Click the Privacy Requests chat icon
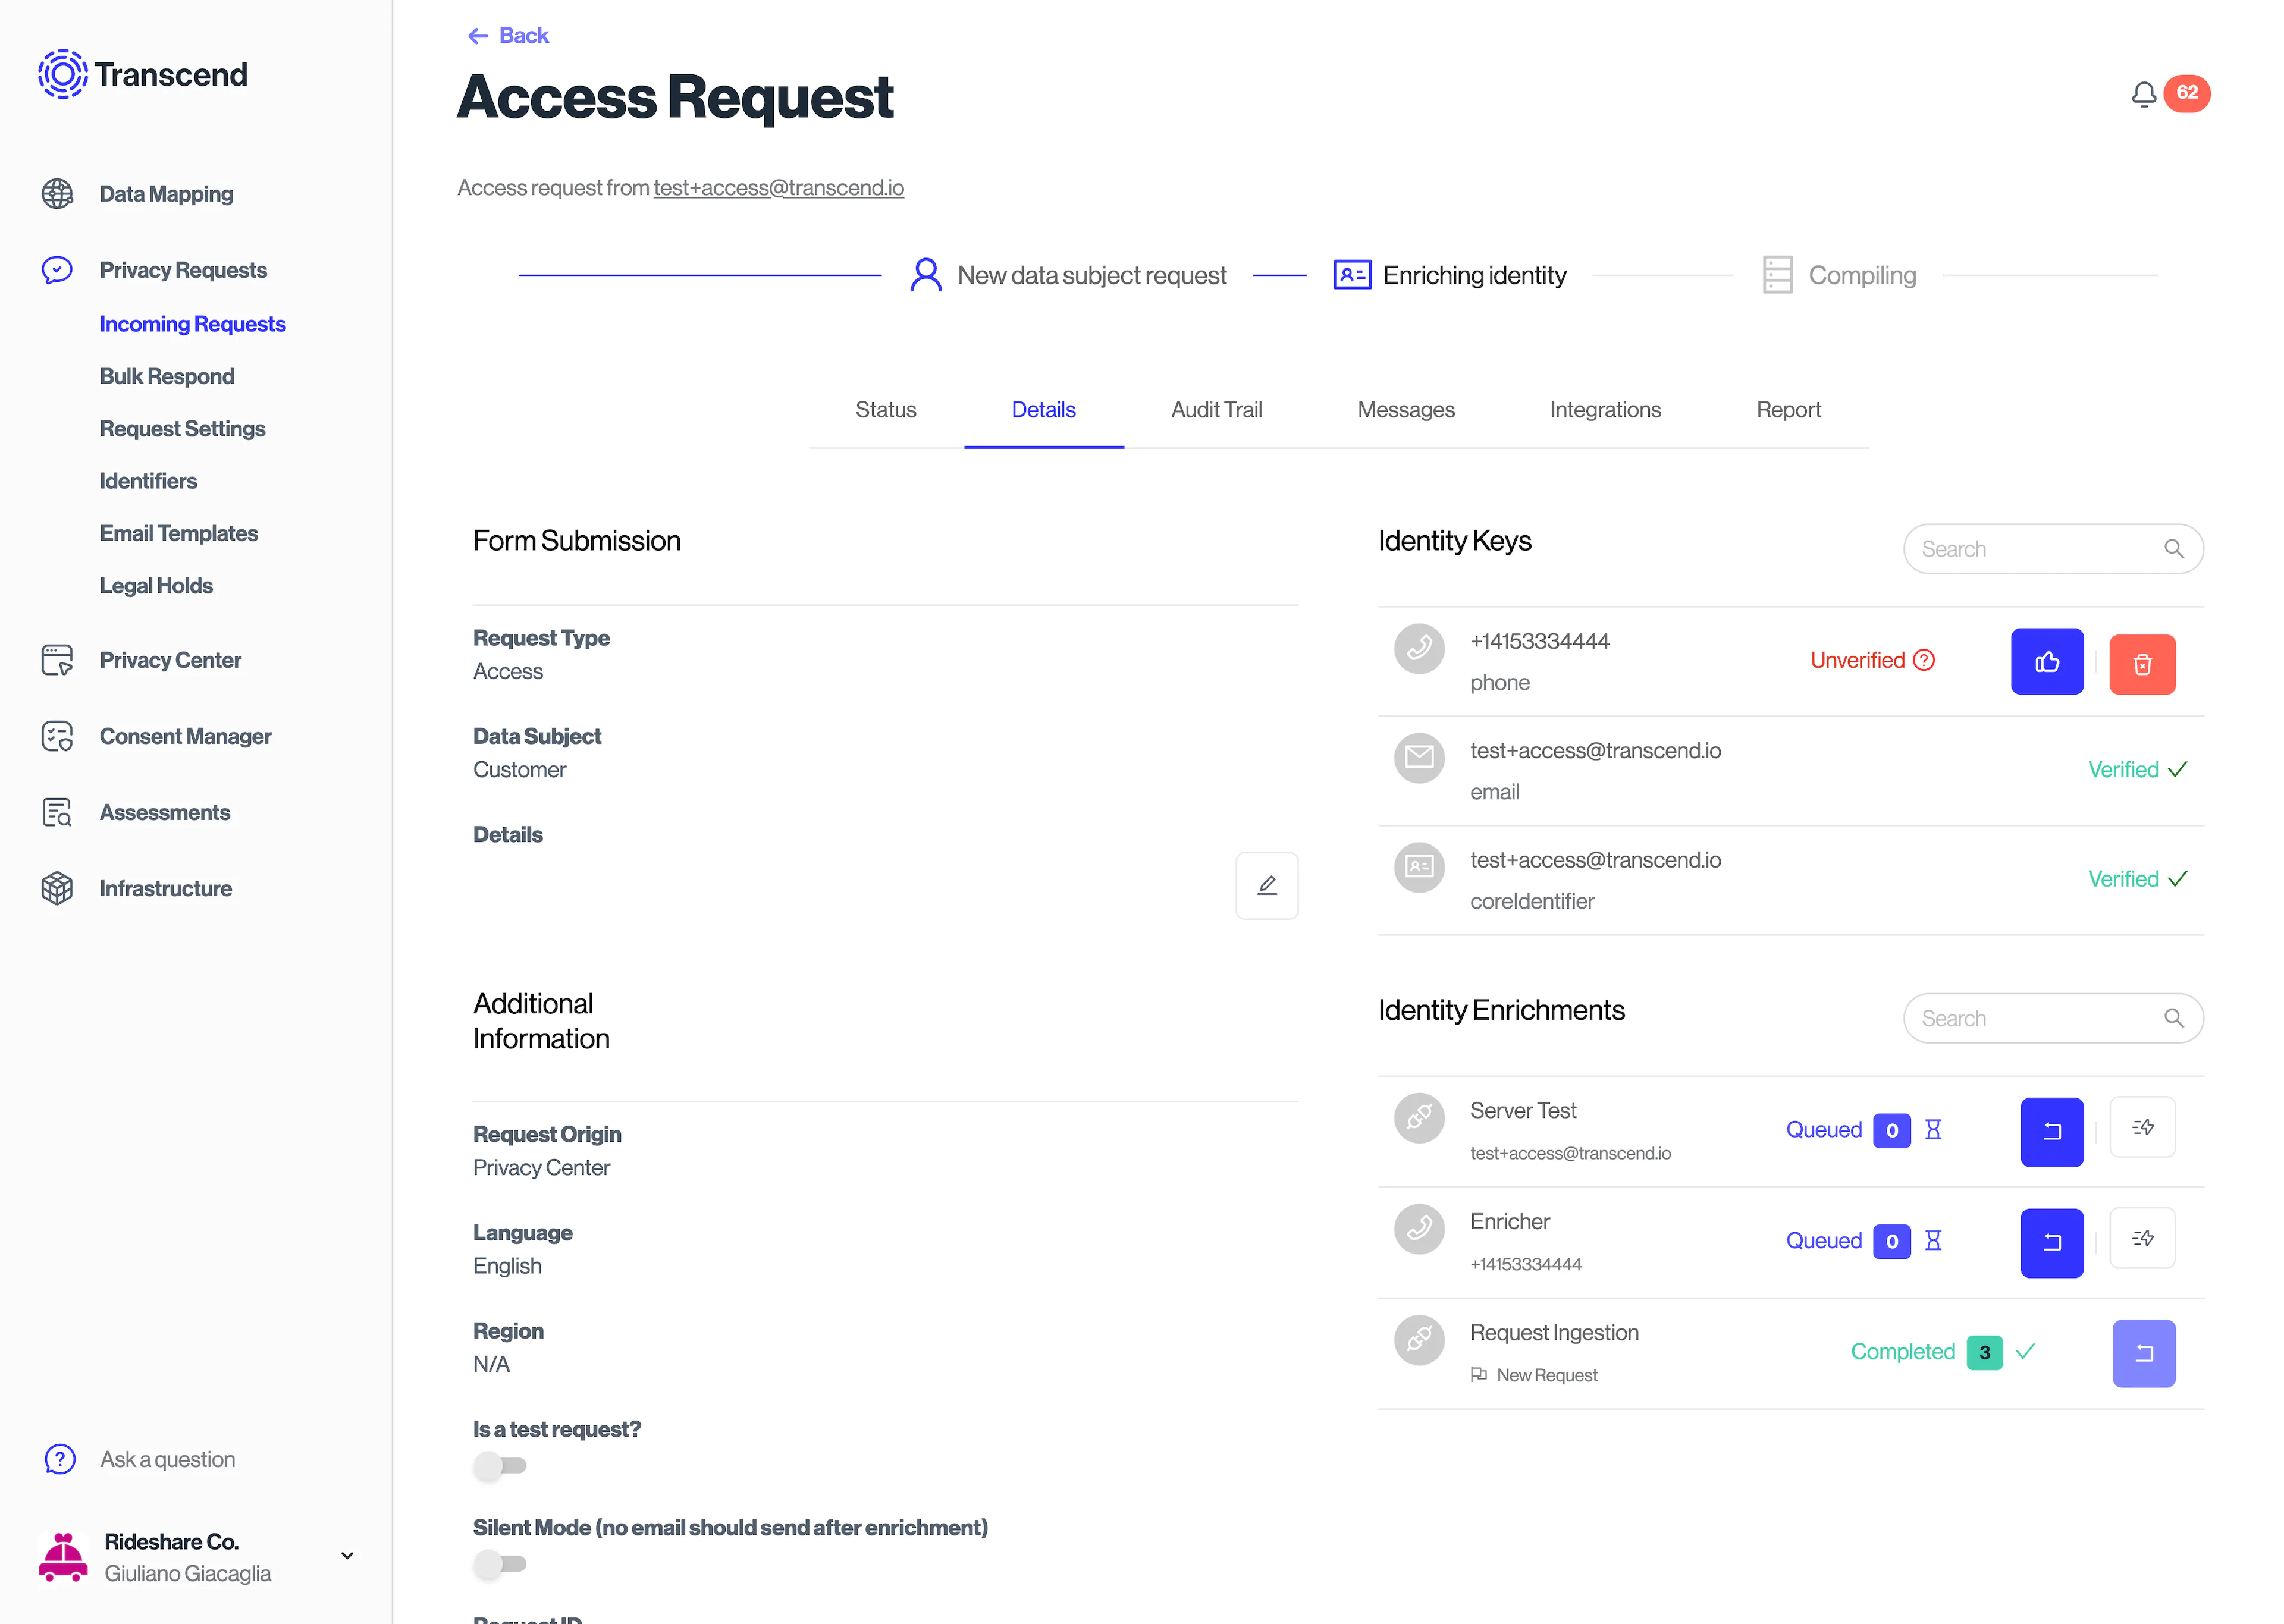The image size is (2284, 1624). point(57,270)
